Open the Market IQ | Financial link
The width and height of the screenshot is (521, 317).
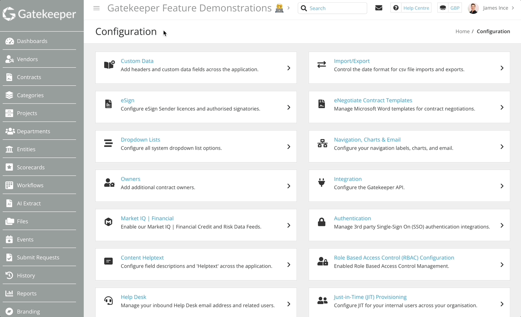147,218
